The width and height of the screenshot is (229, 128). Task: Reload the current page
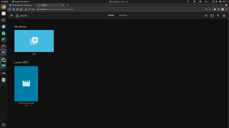pos(17,9)
